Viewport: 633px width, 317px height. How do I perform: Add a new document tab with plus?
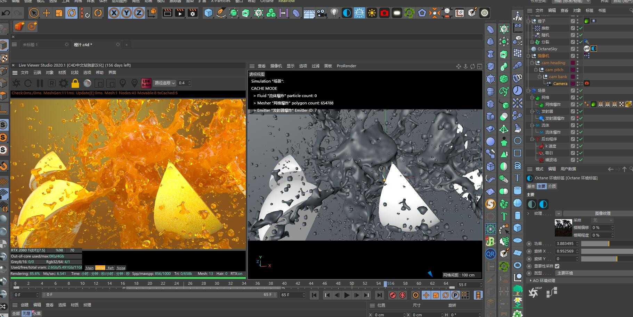(127, 45)
